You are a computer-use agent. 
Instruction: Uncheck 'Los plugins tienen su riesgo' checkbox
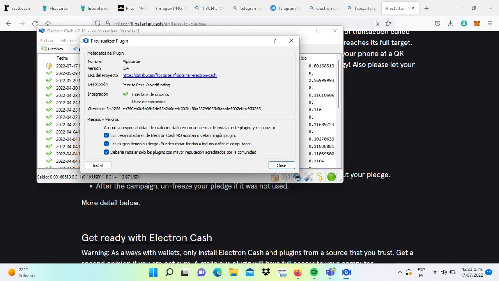pos(106,144)
